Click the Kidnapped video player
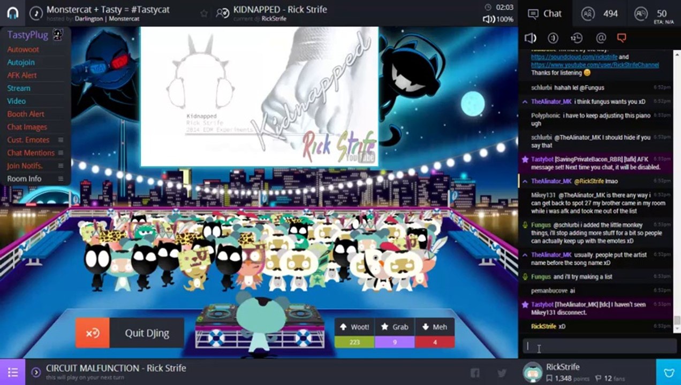The image size is (681, 385). 259,96
